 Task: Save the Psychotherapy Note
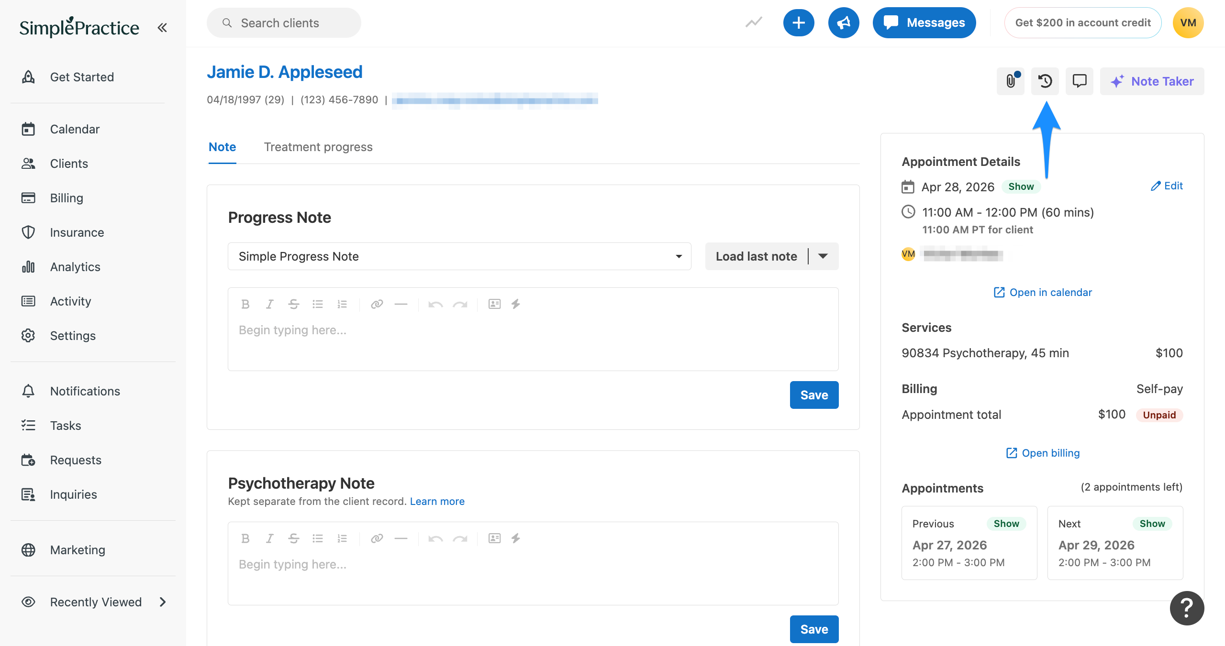coord(814,629)
